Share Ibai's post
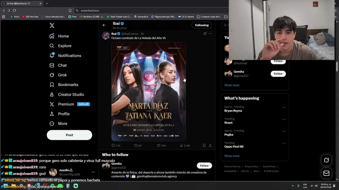Viewport: 339px width, 190px height. pyautogui.click(x=210, y=146)
